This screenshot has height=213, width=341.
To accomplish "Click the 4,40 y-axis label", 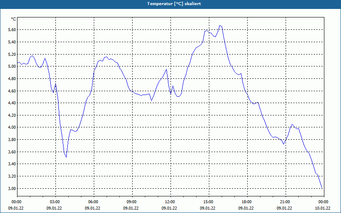I will pos(12,103).
